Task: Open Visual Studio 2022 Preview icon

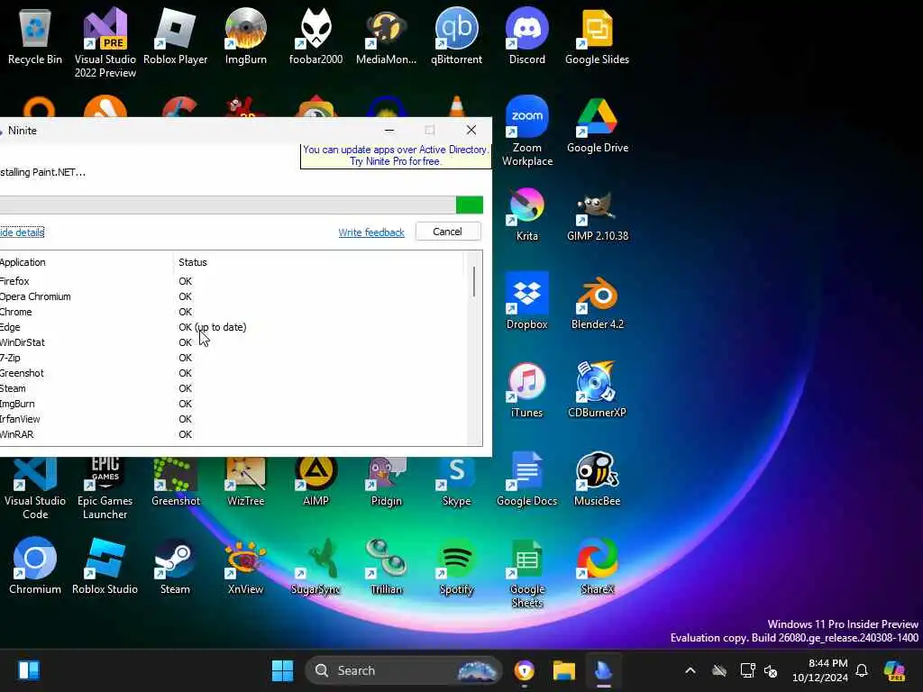Action: click(105, 42)
